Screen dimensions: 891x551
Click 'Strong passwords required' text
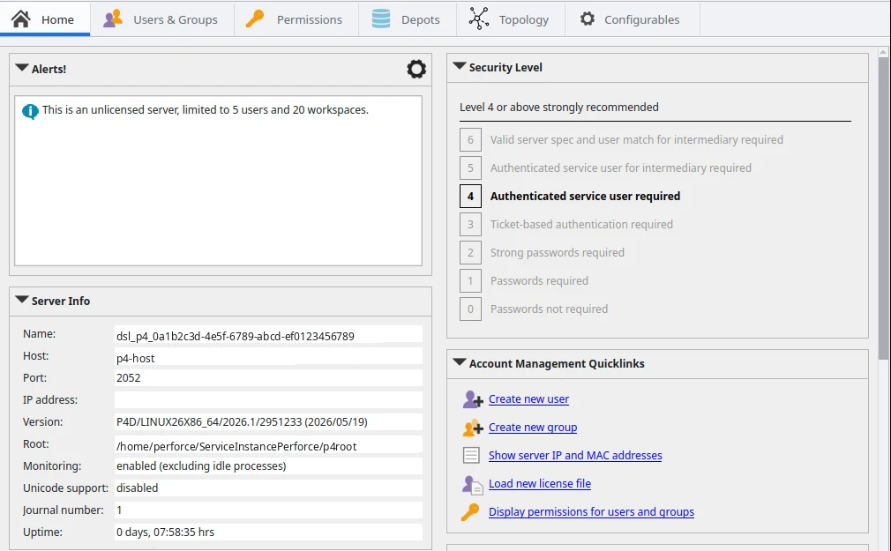[557, 253]
